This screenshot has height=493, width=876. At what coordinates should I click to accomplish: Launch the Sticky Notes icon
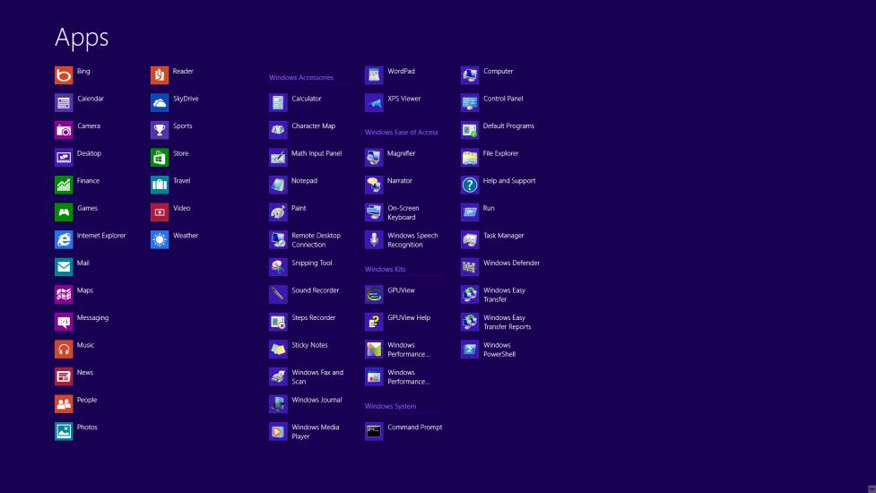278,349
